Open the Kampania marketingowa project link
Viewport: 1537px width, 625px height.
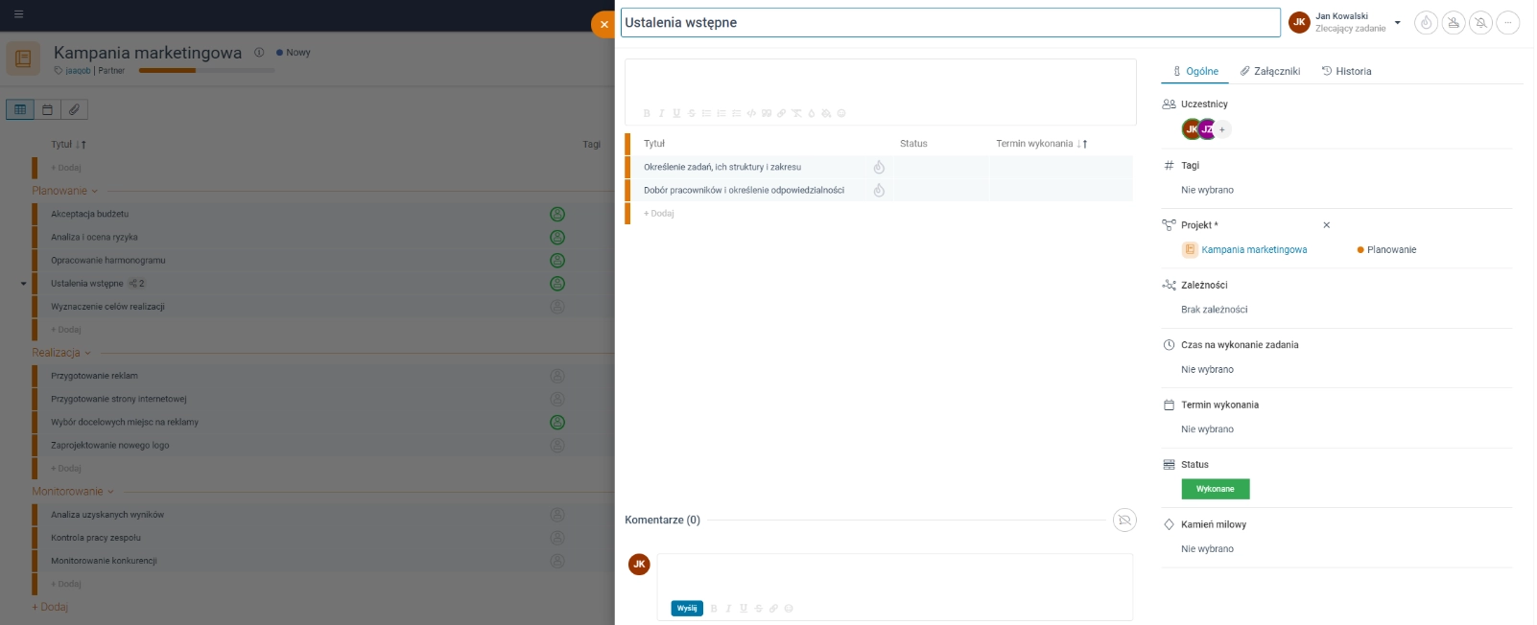point(1254,249)
